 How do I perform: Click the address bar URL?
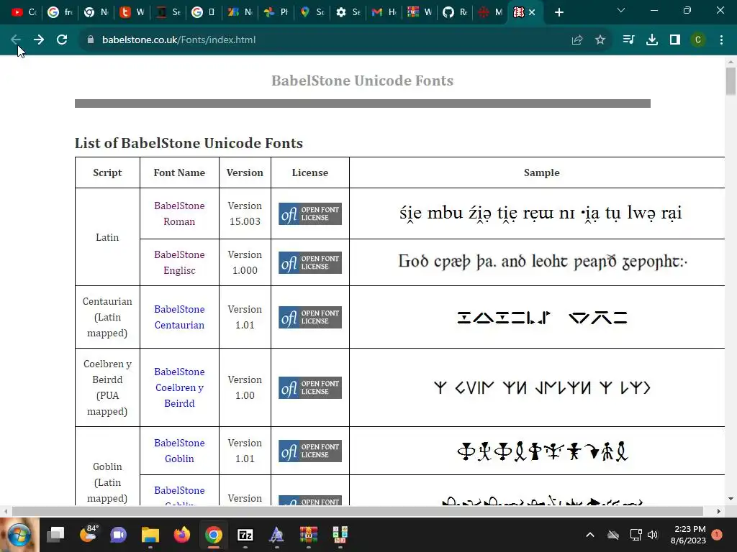pos(178,40)
